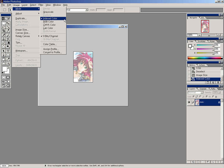Choose RGB Color from Mode submenu

(48, 22)
